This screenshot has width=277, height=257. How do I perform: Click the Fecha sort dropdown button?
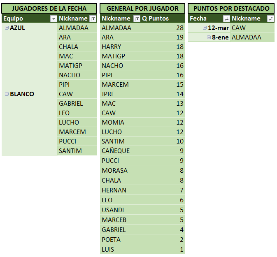226,19
